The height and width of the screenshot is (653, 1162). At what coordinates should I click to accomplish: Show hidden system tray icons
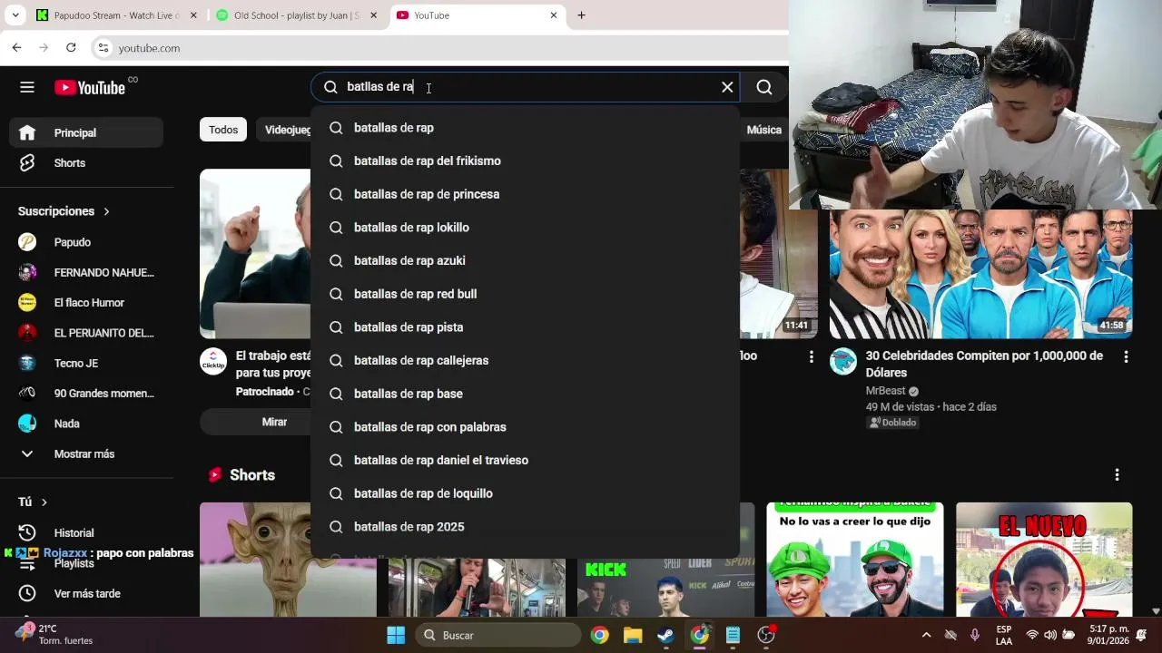pyautogui.click(x=926, y=635)
